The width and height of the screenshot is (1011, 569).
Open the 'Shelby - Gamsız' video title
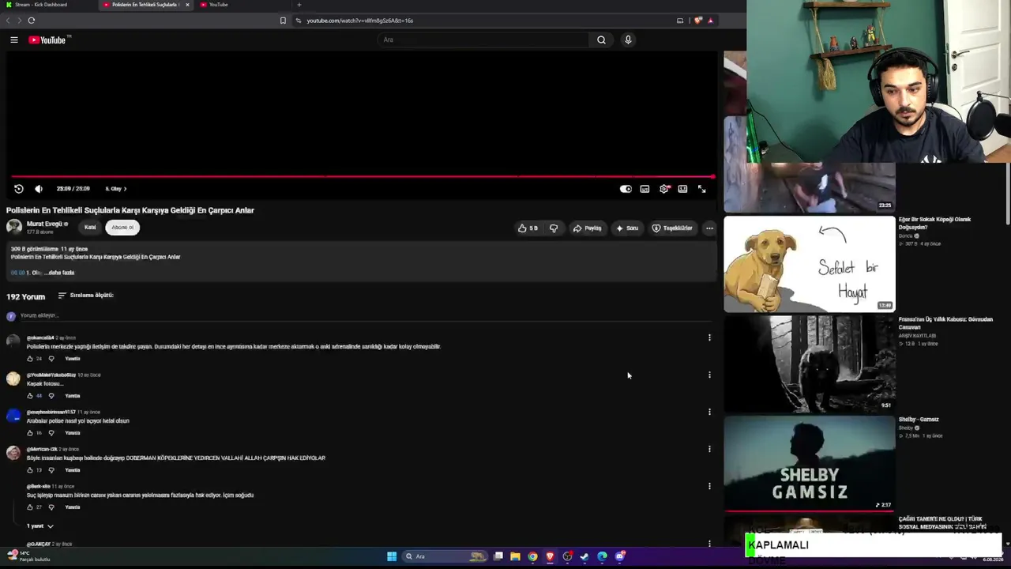pyautogui.click(x=919, y=420)
